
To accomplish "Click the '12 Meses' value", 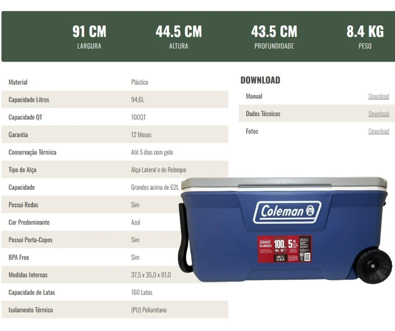I will point(141,135).
